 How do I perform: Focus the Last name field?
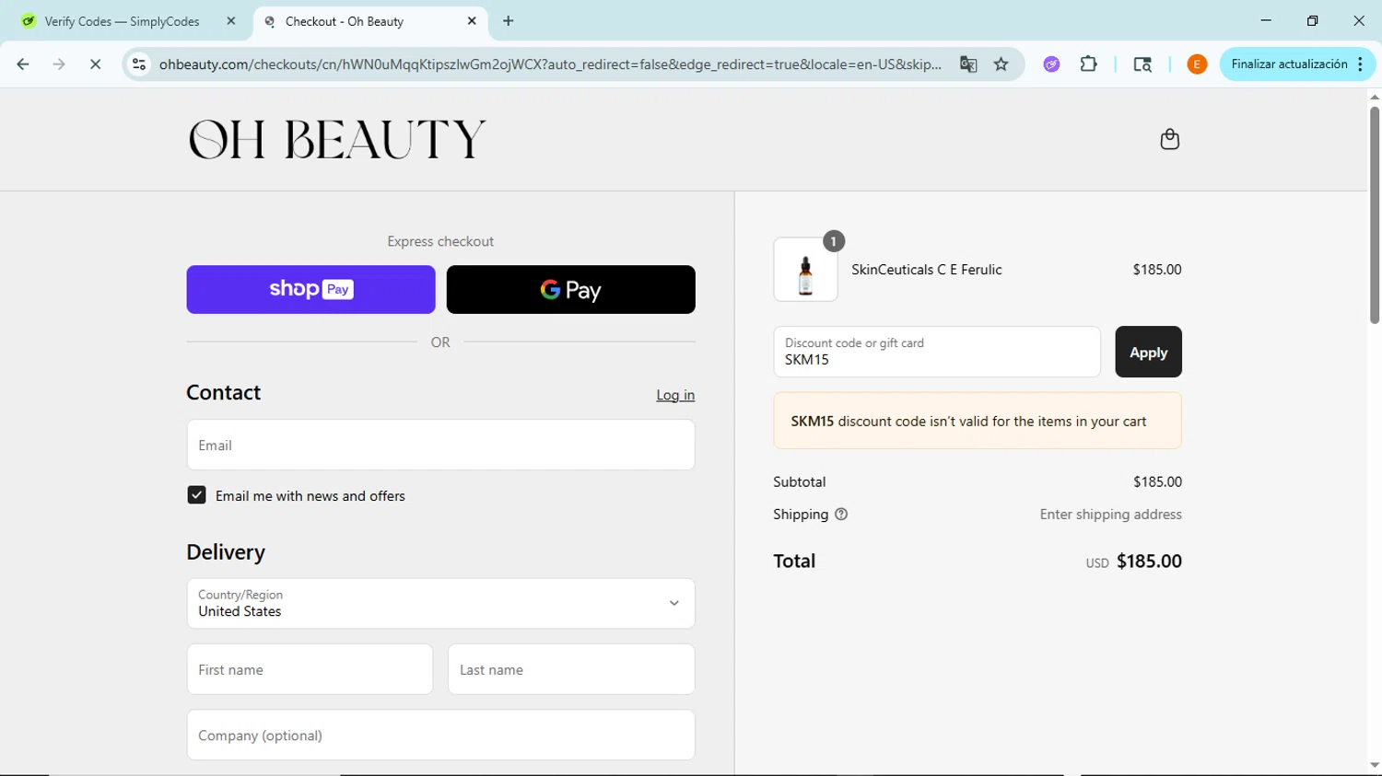coord(571,669)
